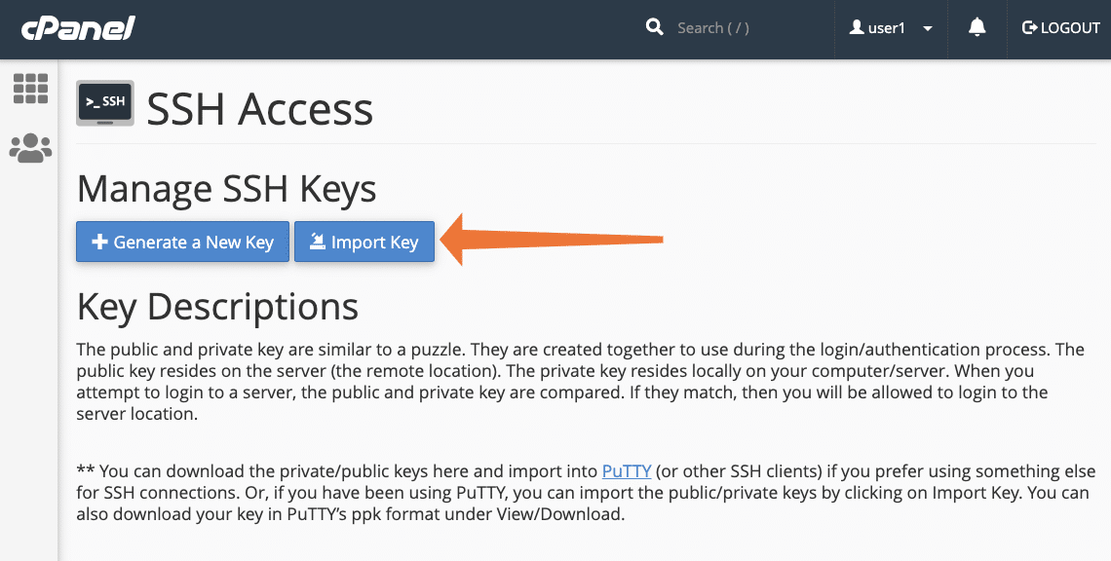Open the grid tools icon in sidebar

coord(30,89)
